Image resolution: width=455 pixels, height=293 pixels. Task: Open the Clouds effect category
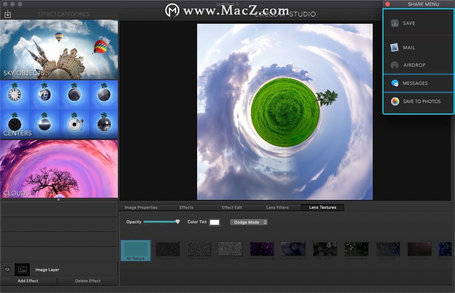coord(59,169)
